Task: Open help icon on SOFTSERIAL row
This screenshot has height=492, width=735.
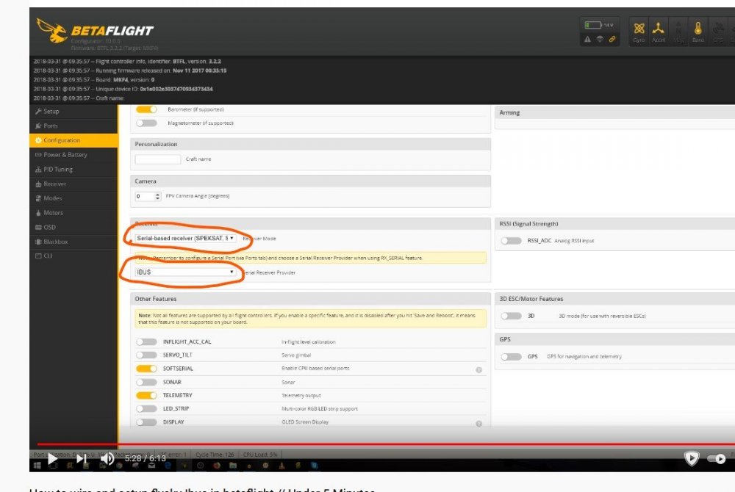Action: (478, 370)
